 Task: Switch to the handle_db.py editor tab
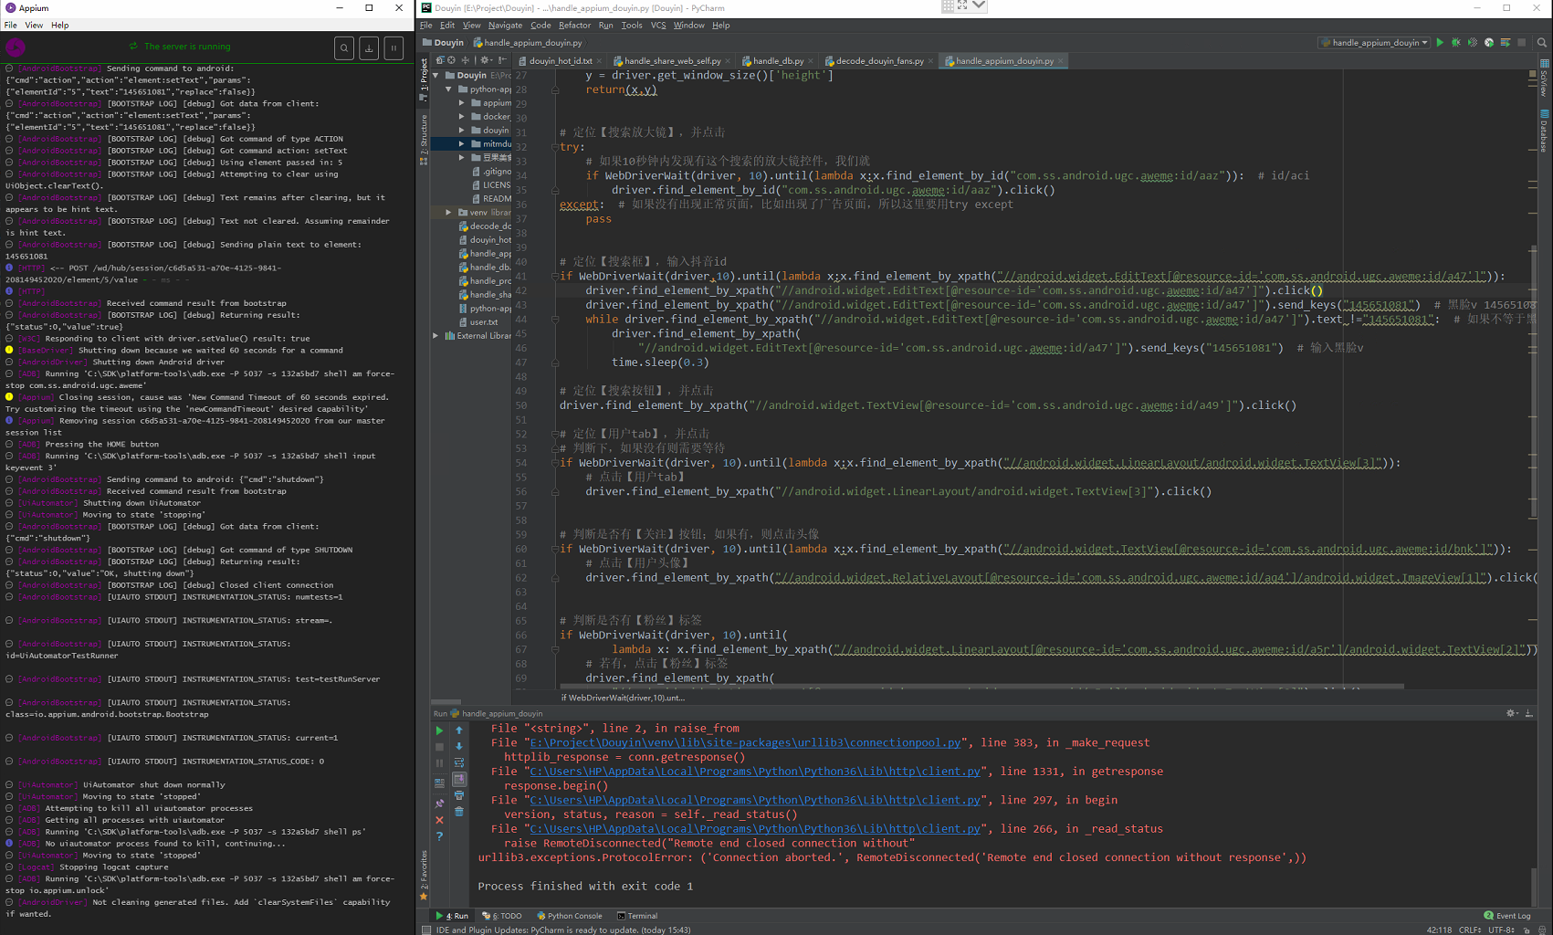point(777,61)
